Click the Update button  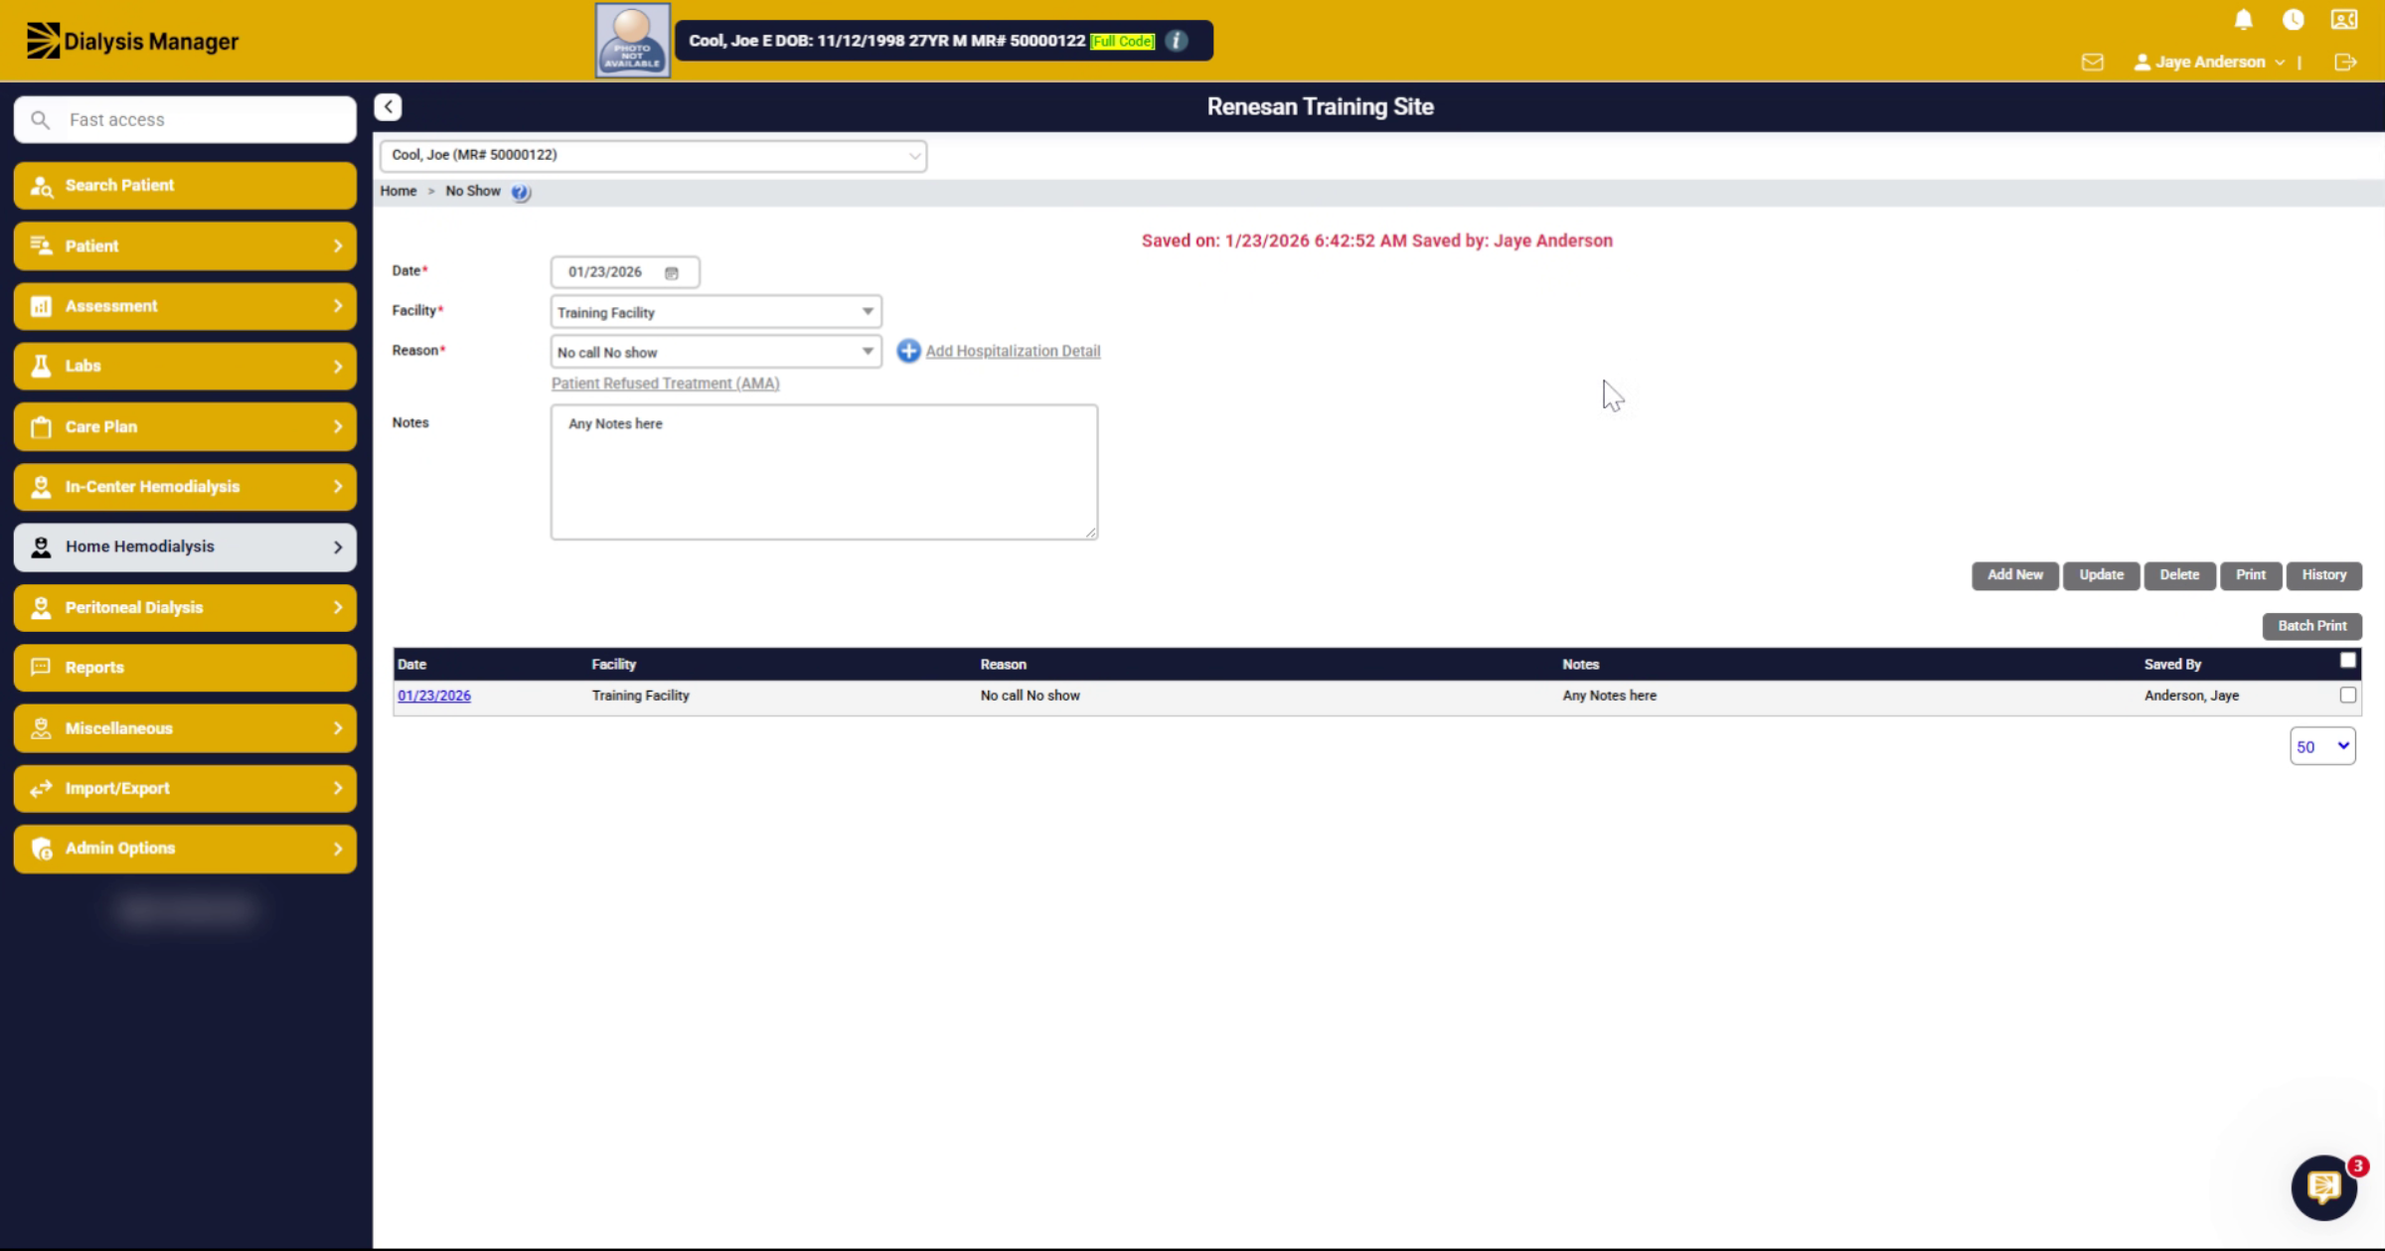(x=2101, y=575)
